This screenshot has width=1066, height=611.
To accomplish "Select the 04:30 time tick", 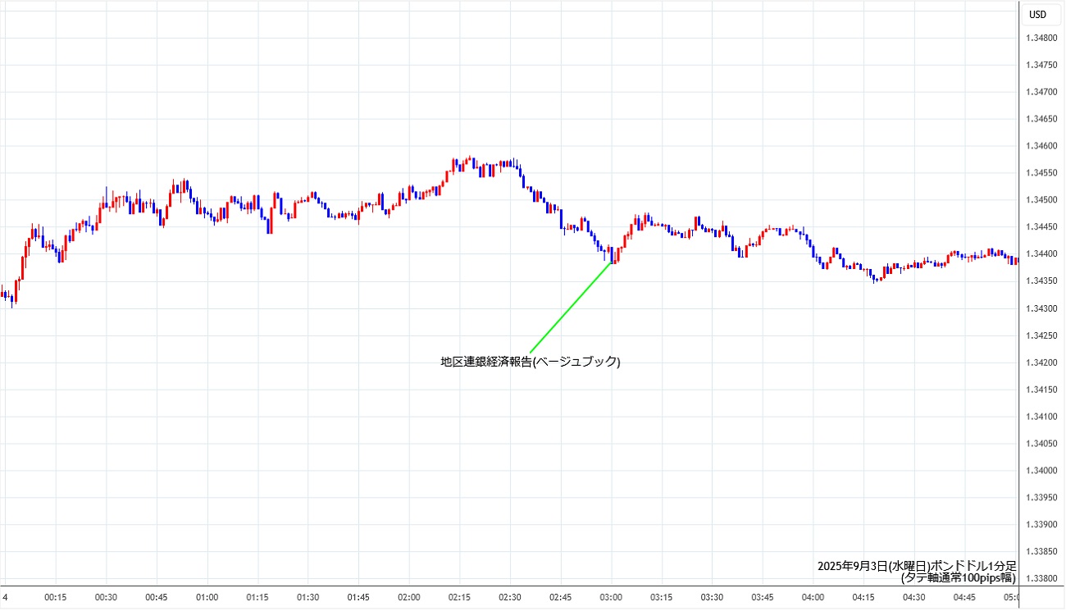I will [913, 598].
